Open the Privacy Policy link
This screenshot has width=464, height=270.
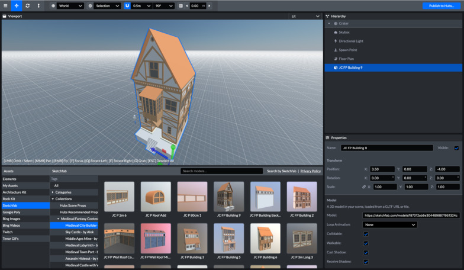[x=310, y=171]
